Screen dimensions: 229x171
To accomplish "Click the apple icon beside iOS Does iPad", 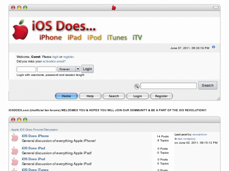I will [15, 151].
